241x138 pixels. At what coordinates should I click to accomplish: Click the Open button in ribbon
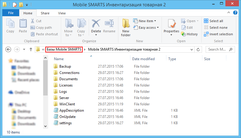coord(190,21)
